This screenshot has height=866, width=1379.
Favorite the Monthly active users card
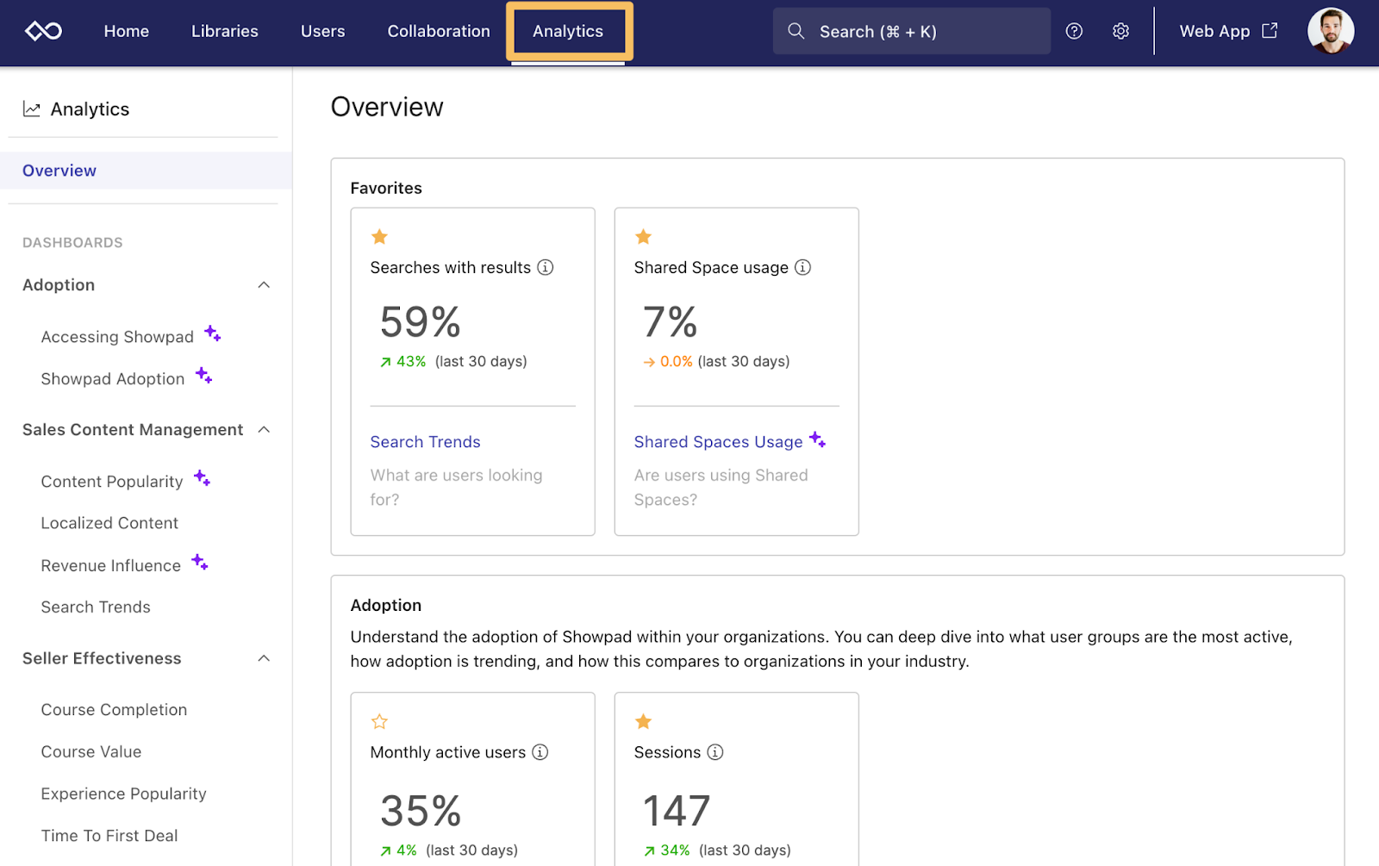[x=379, y=721]
